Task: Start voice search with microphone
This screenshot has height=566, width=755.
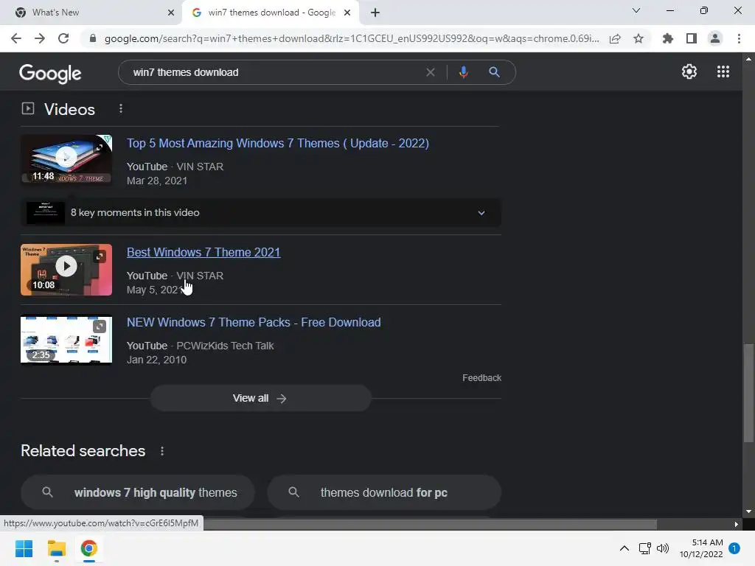Action: point(463,72)
